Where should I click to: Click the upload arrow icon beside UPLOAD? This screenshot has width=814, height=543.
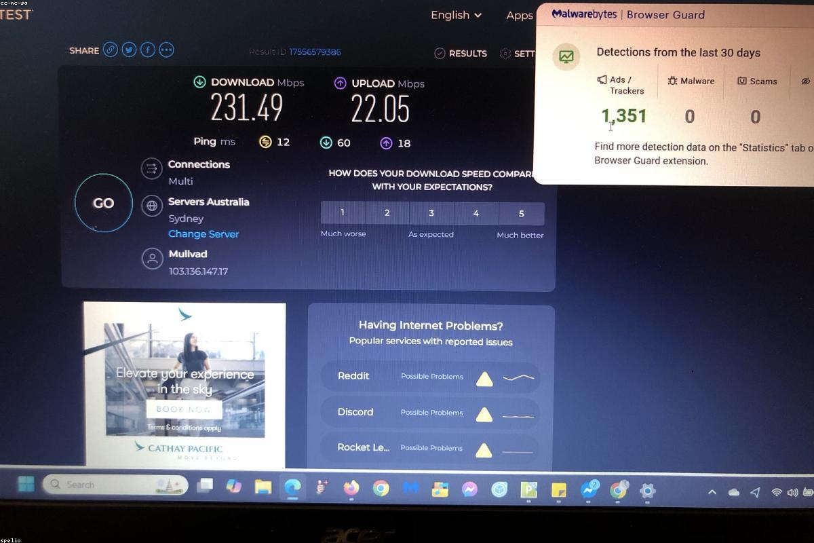[341, 83]
